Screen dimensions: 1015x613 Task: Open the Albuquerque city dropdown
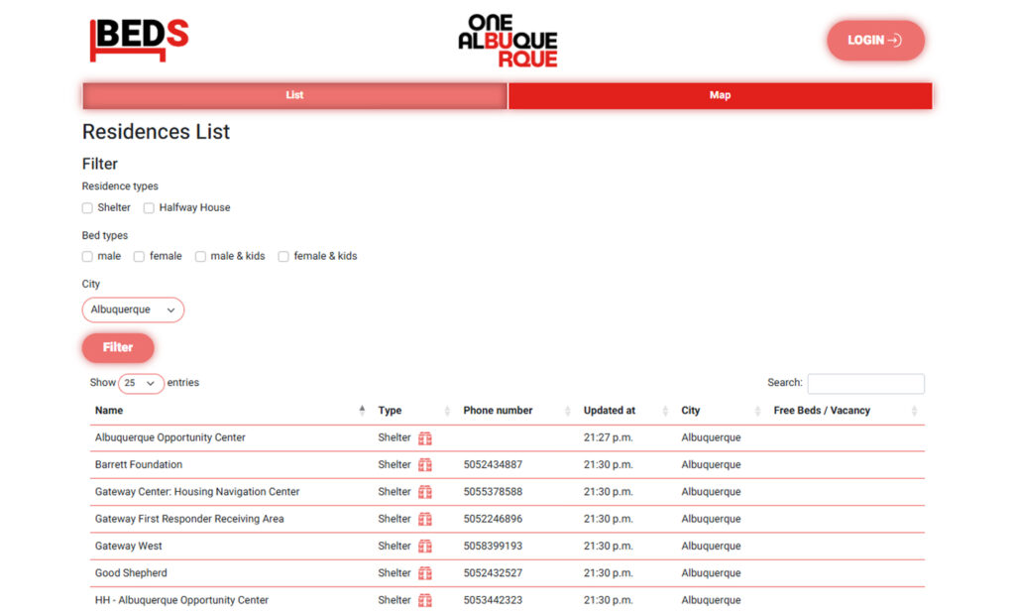click(x=133, y=309)
